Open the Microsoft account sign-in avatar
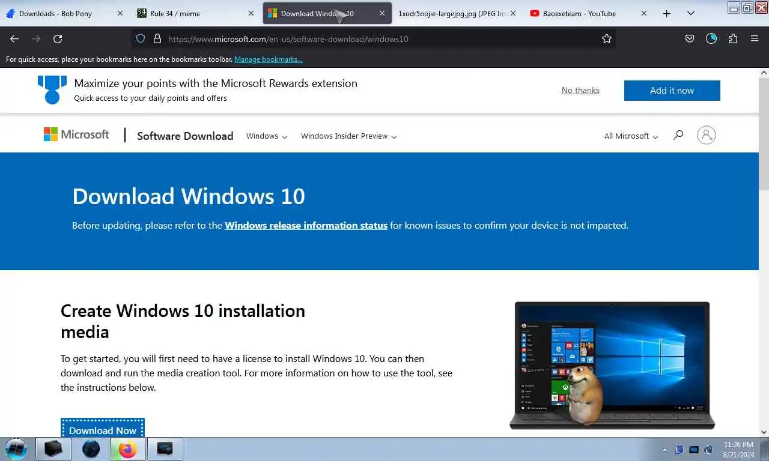Screen dimensions: 769x461 click(707, 135)
